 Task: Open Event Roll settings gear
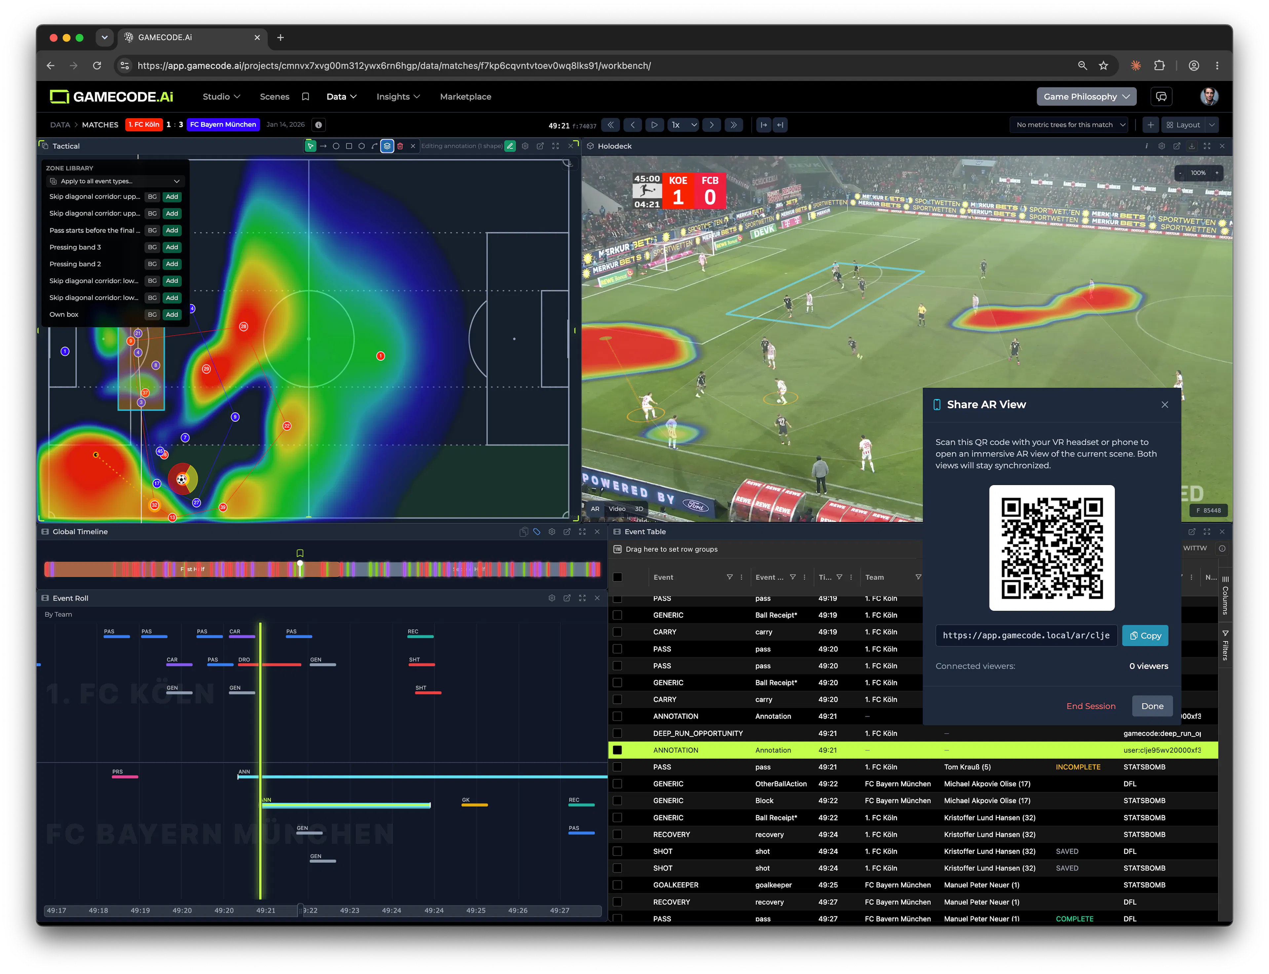coord(552,598)
